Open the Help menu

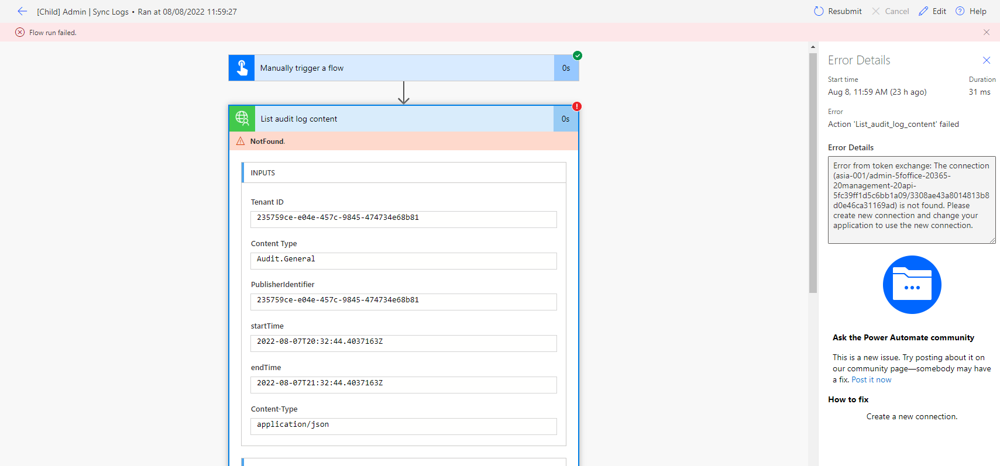(971, 11)
